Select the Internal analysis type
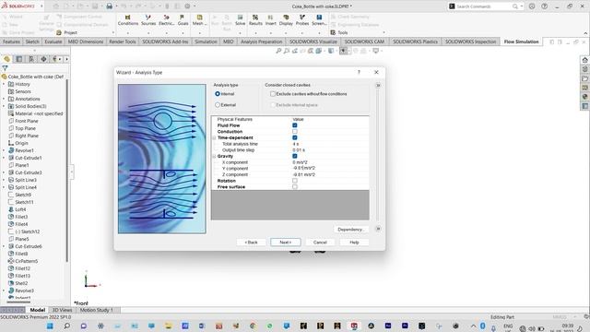 click(x=218, y=94)
